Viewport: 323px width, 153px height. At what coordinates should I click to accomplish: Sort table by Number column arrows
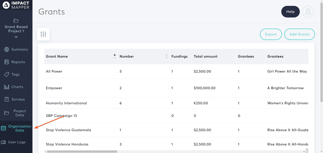166,56
